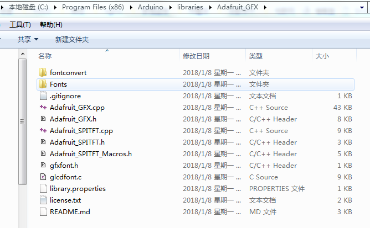Click the Adafruit_GFX.h file name
This screenshot has height=228, width=370.
point(73,119)
